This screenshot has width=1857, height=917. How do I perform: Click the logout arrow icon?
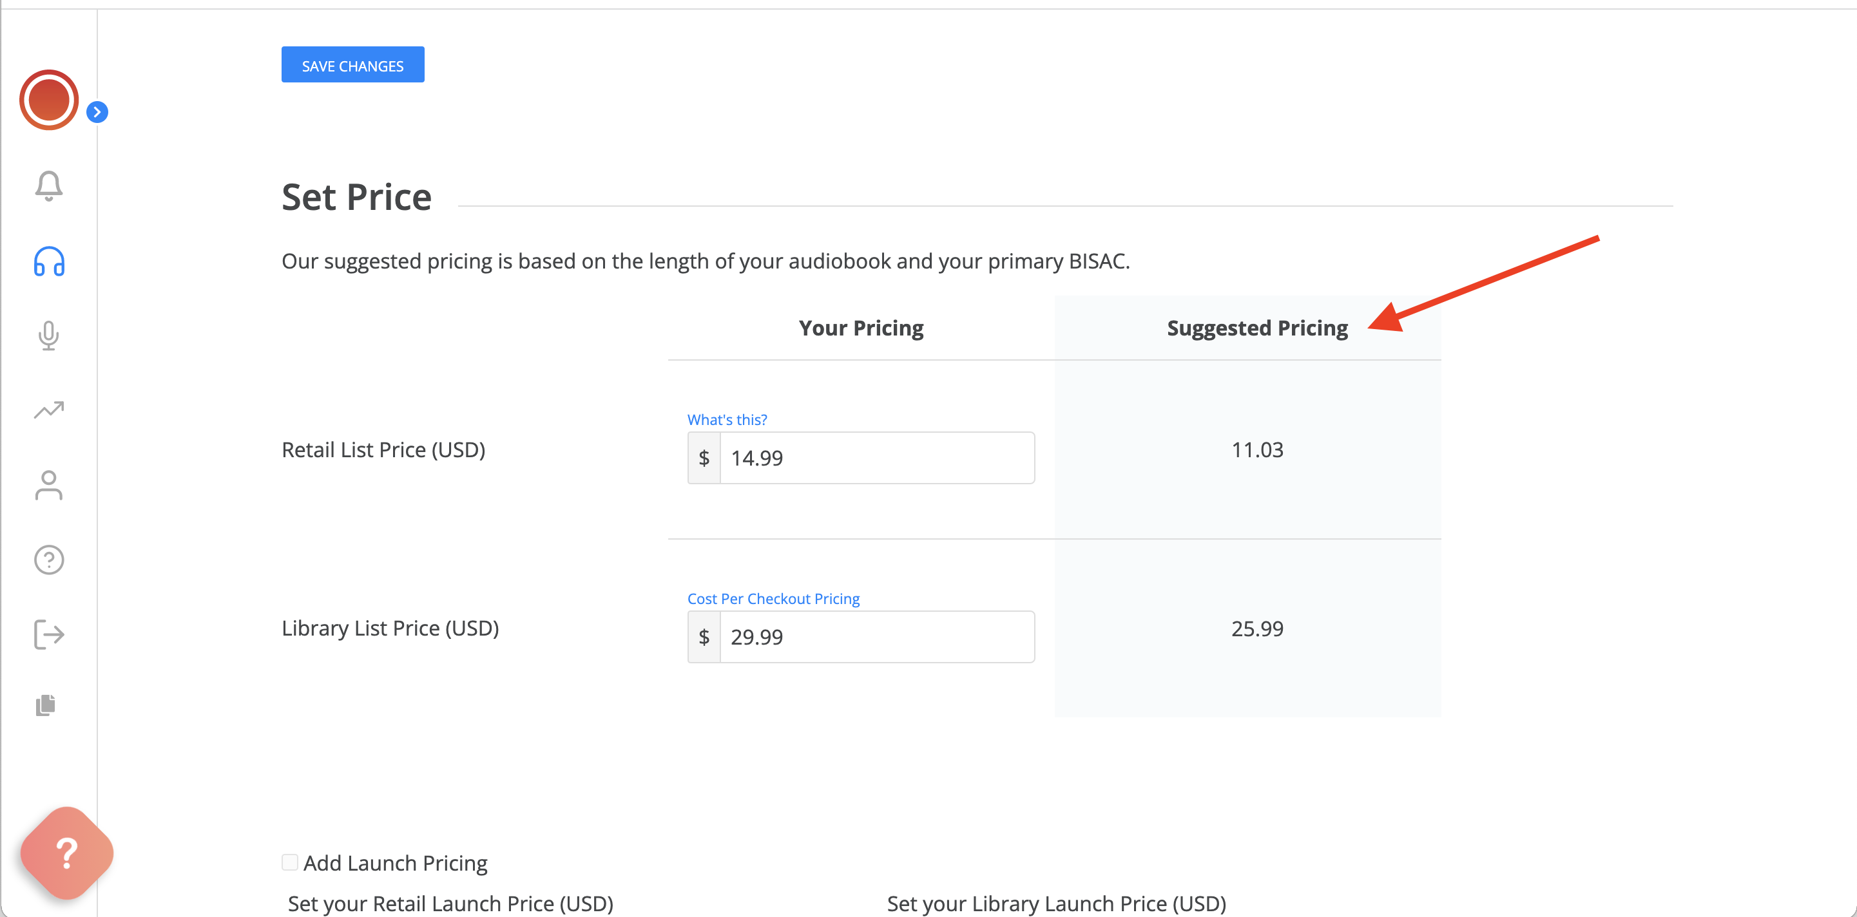pyautogui.click(x=48, y=635)
